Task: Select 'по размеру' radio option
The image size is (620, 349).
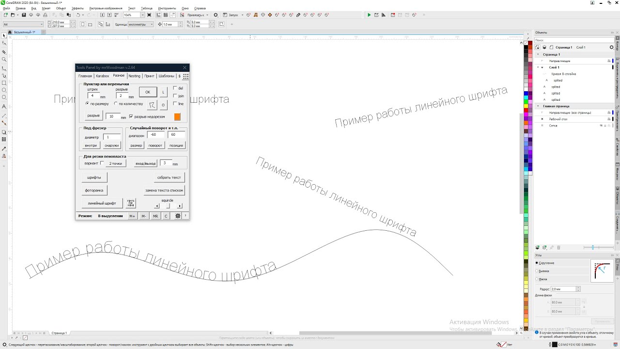Action: pos(87,104)
